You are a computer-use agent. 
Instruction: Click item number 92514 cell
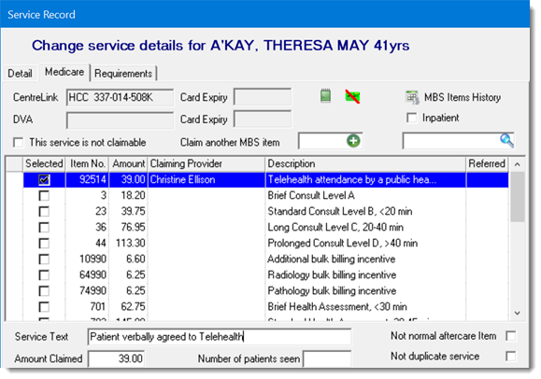pos(87,179)
